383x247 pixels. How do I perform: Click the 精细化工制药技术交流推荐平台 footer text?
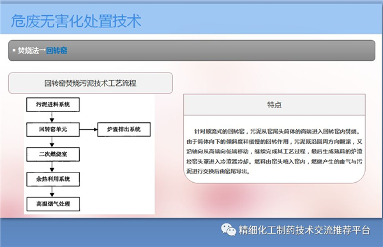pos(304,230)
